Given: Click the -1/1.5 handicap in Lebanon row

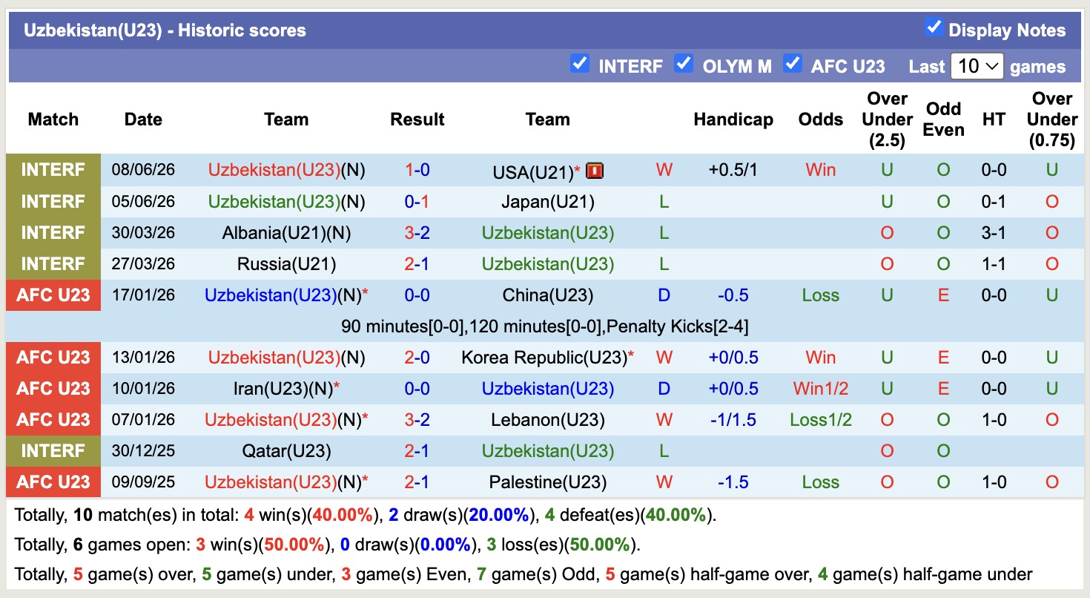Looking at the screenshot, I should [x=733, y=419].
